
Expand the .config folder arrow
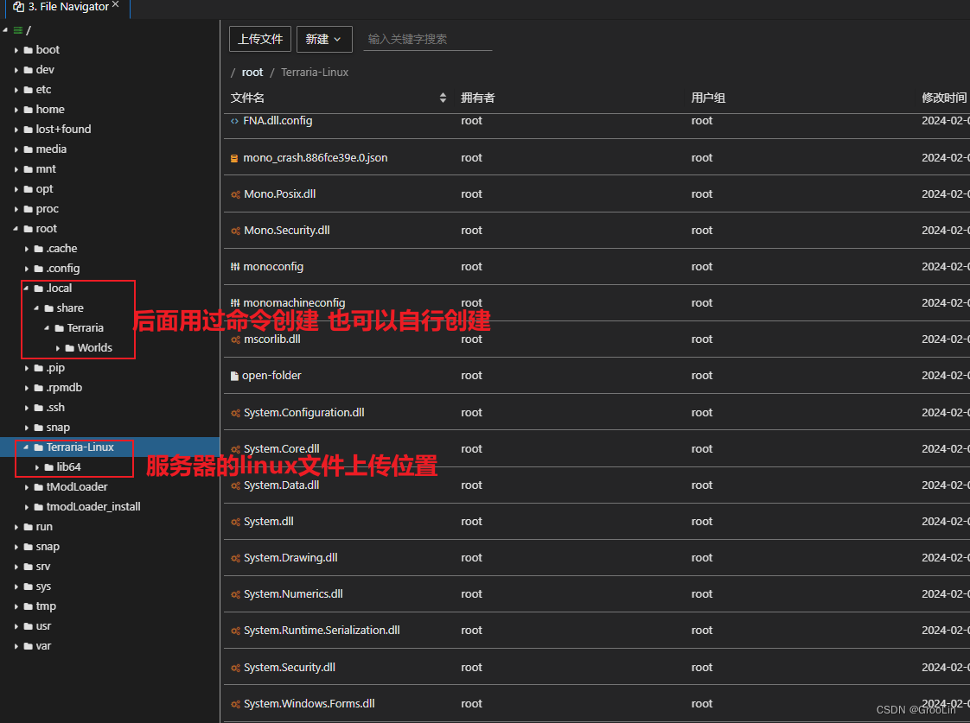click(27, 269)
